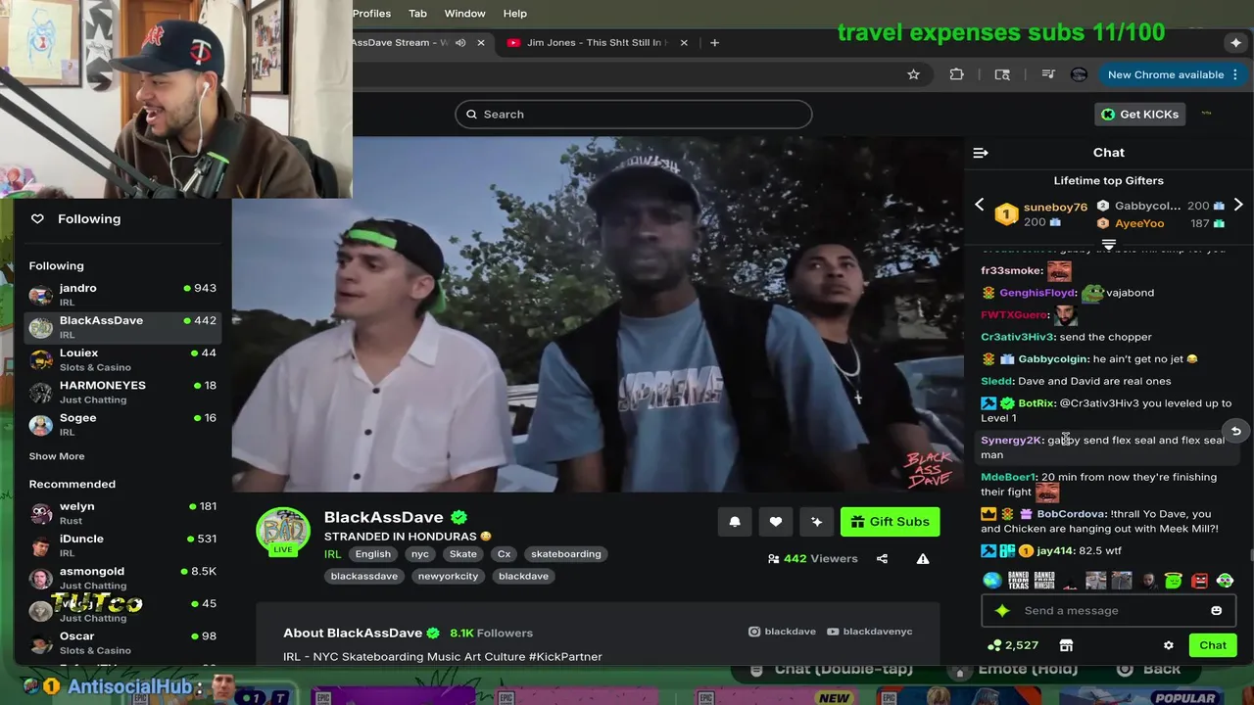The image size is (1254, 705).
Task: Select the Banned From Texas emote
Action: coord(1019,581)
